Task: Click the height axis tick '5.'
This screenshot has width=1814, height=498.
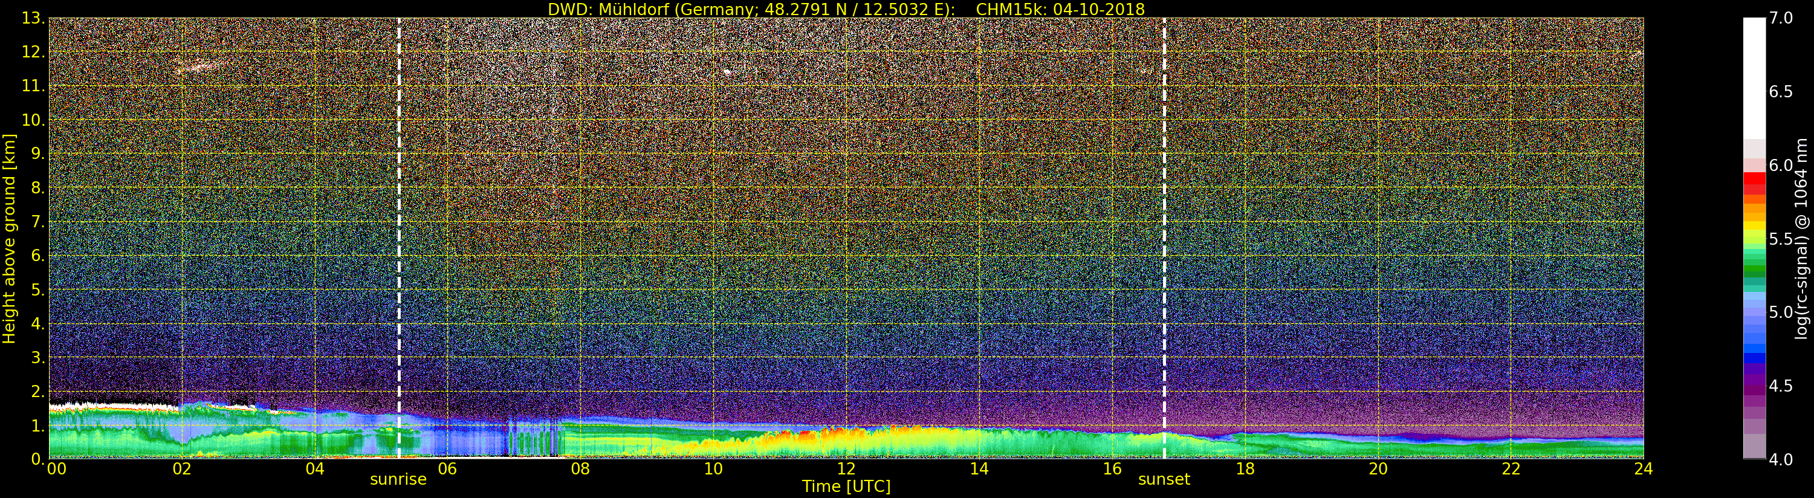Action: coord(37,289)
